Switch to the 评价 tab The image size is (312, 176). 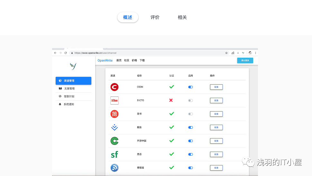(x=155, y=17)
